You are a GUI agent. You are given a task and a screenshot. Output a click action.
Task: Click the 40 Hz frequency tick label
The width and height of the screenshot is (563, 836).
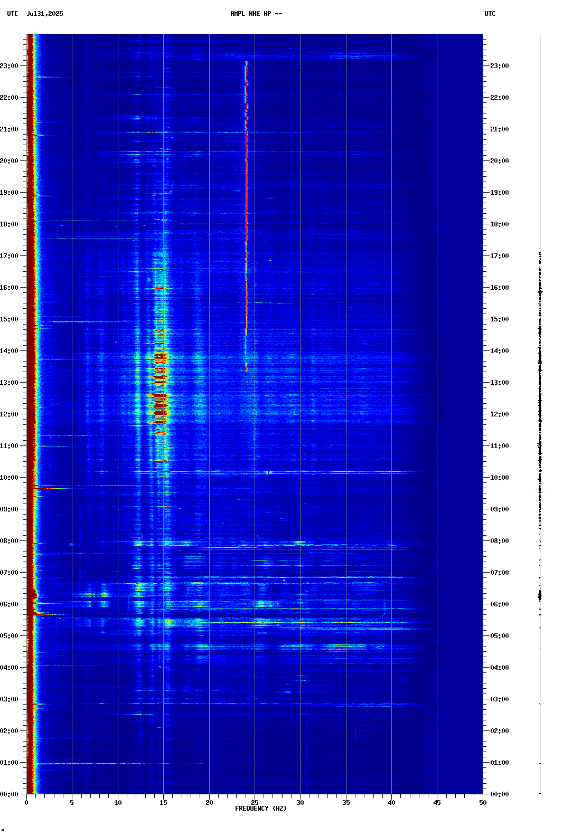click(391, 803)
